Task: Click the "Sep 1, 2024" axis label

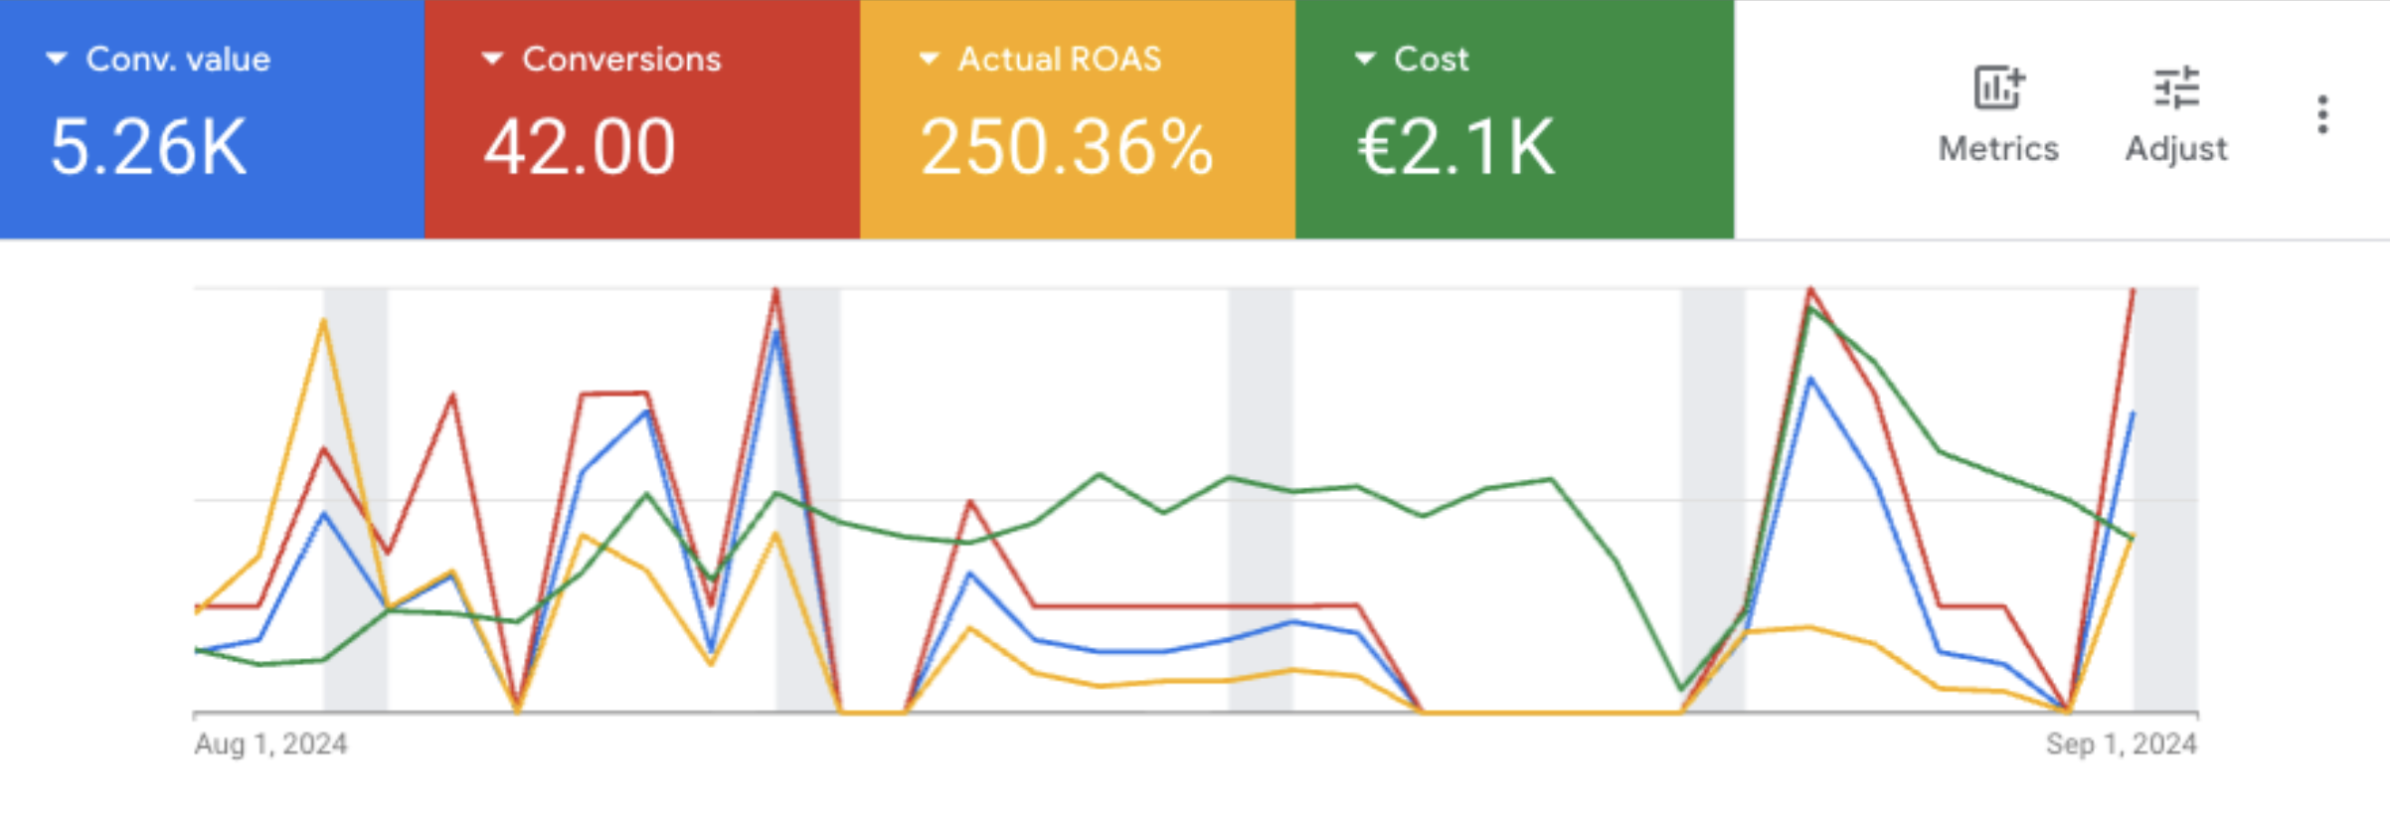Action: pos(2121,743)
